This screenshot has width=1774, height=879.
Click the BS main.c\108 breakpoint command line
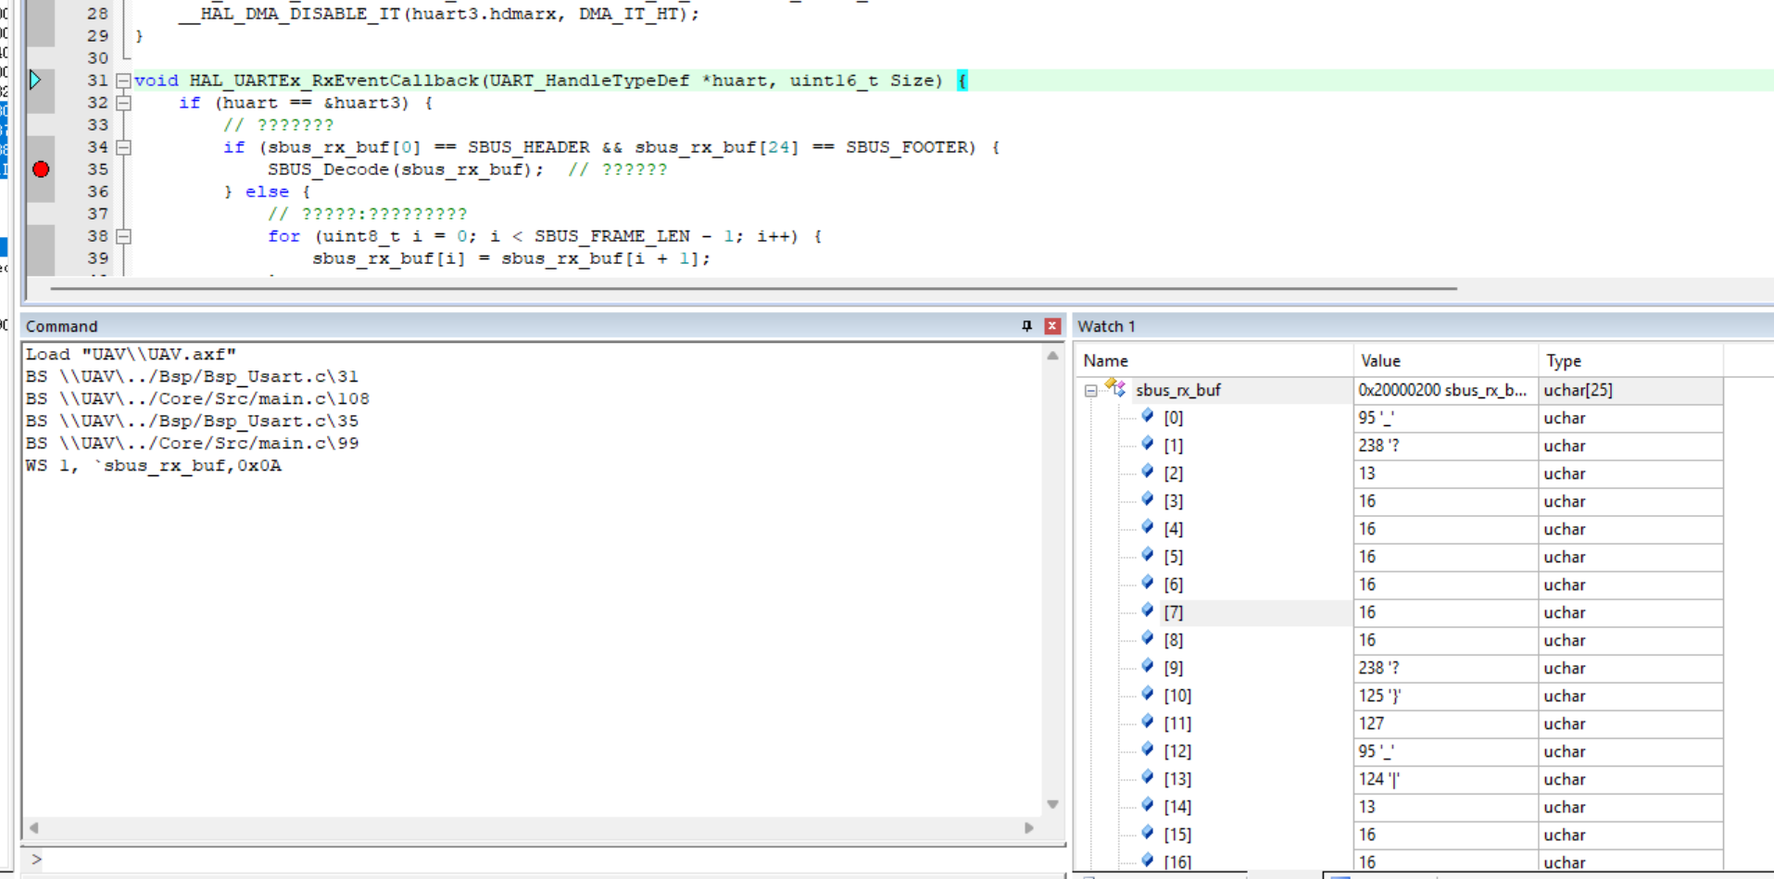(197, 399)
